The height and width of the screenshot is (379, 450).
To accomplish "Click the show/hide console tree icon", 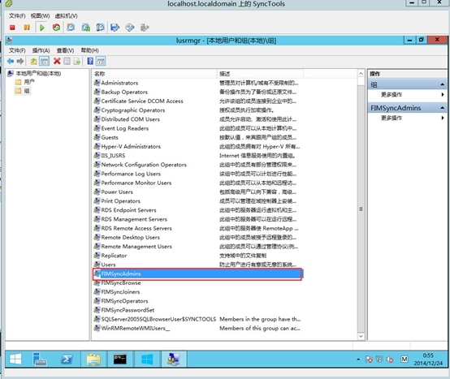I will point(44,61).
